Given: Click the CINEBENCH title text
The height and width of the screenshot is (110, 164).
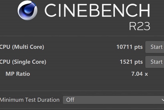Looking at the screenshot, I should point(97,11).
